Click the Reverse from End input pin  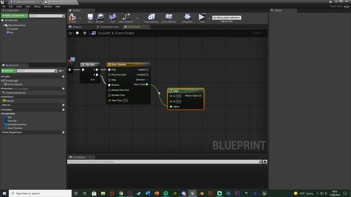tap(110, 90)
